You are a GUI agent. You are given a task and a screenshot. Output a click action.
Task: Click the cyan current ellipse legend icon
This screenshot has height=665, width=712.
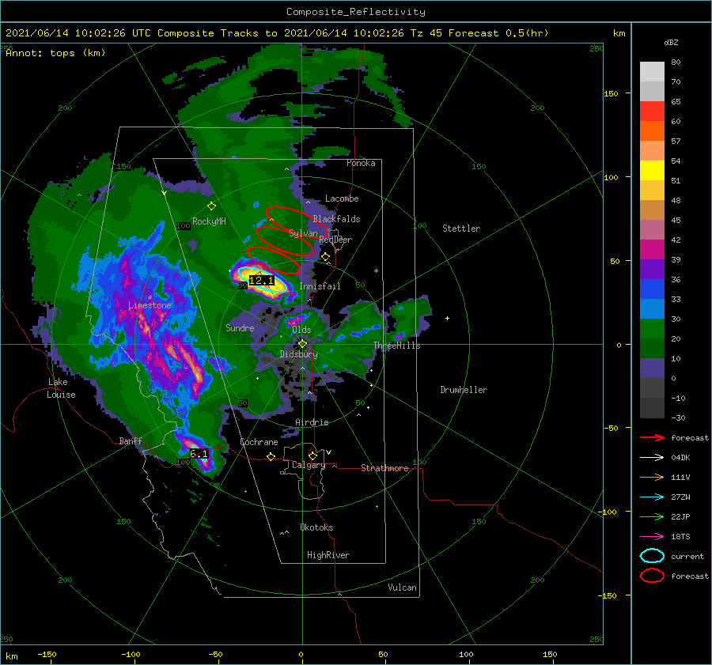[652, 556]
